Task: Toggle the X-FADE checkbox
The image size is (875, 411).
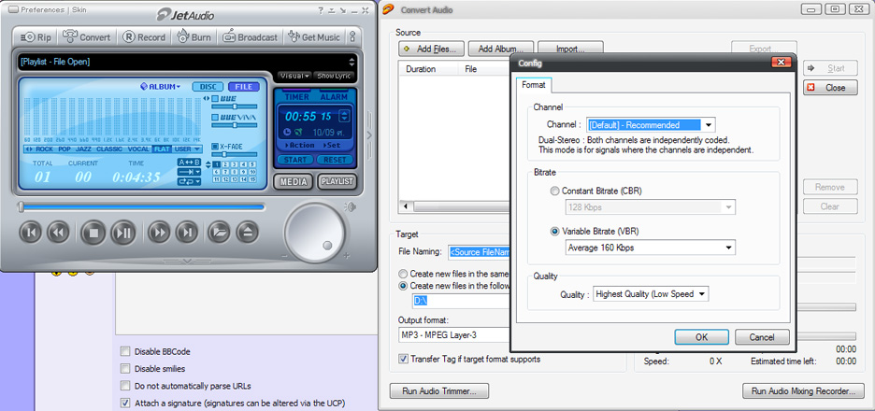Action: pyautogui.click(x=215, y=147)
